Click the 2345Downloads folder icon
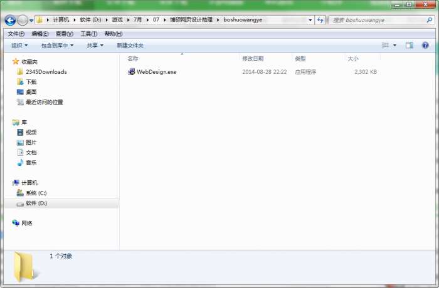The image size is (439, 288). pos(20,72)
